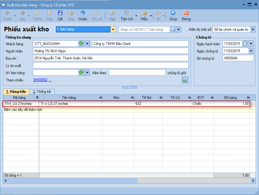Click the Cất save icon in toolbar

[60, 13]
